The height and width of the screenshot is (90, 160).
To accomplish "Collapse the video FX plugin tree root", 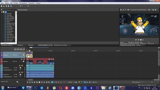I will click(x=2, y=12).
